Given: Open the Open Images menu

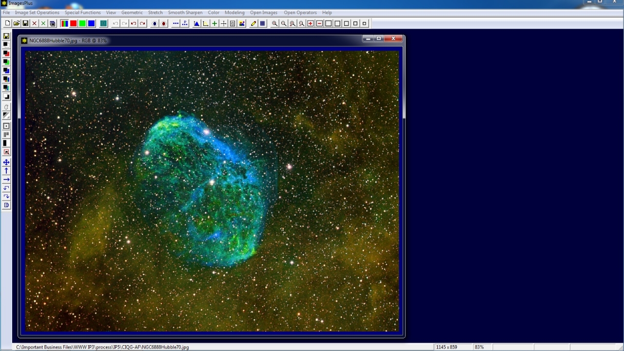Looking at the screenshot, I should coord(264,13).
